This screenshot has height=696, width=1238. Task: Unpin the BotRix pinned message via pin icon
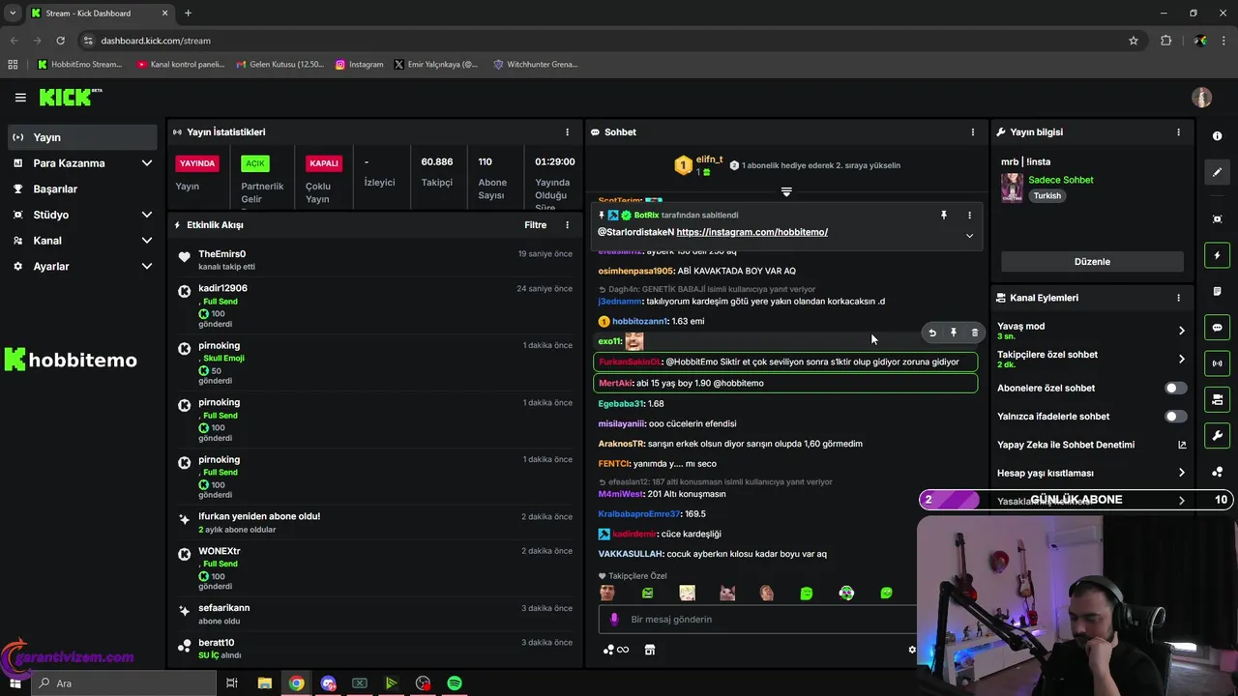click(x=944, y=216)
